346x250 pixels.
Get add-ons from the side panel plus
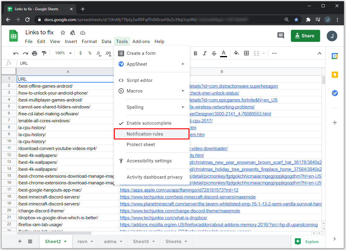[x=335, y=123]
